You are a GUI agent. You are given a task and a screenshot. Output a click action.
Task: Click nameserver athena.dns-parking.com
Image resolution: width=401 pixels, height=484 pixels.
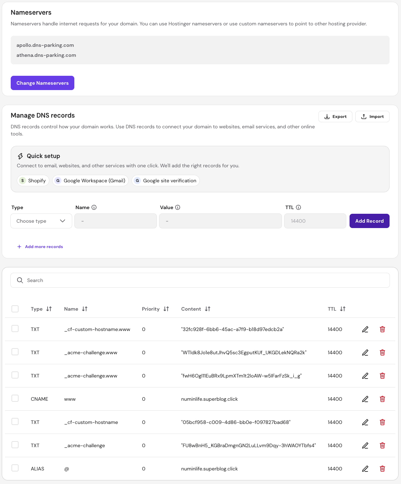pyautogui.click(x=46, y=55)
